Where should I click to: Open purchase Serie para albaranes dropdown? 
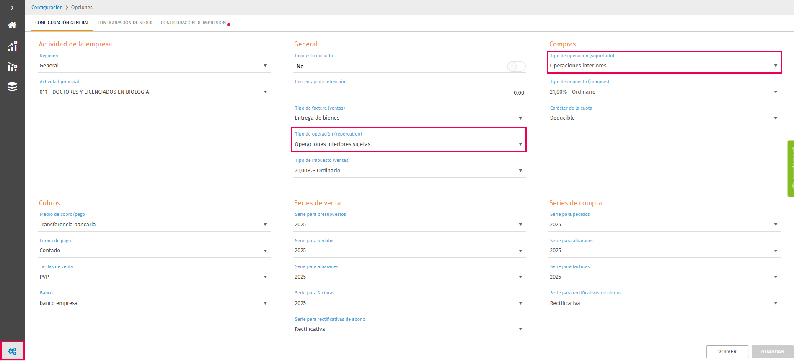coord(665,251)
